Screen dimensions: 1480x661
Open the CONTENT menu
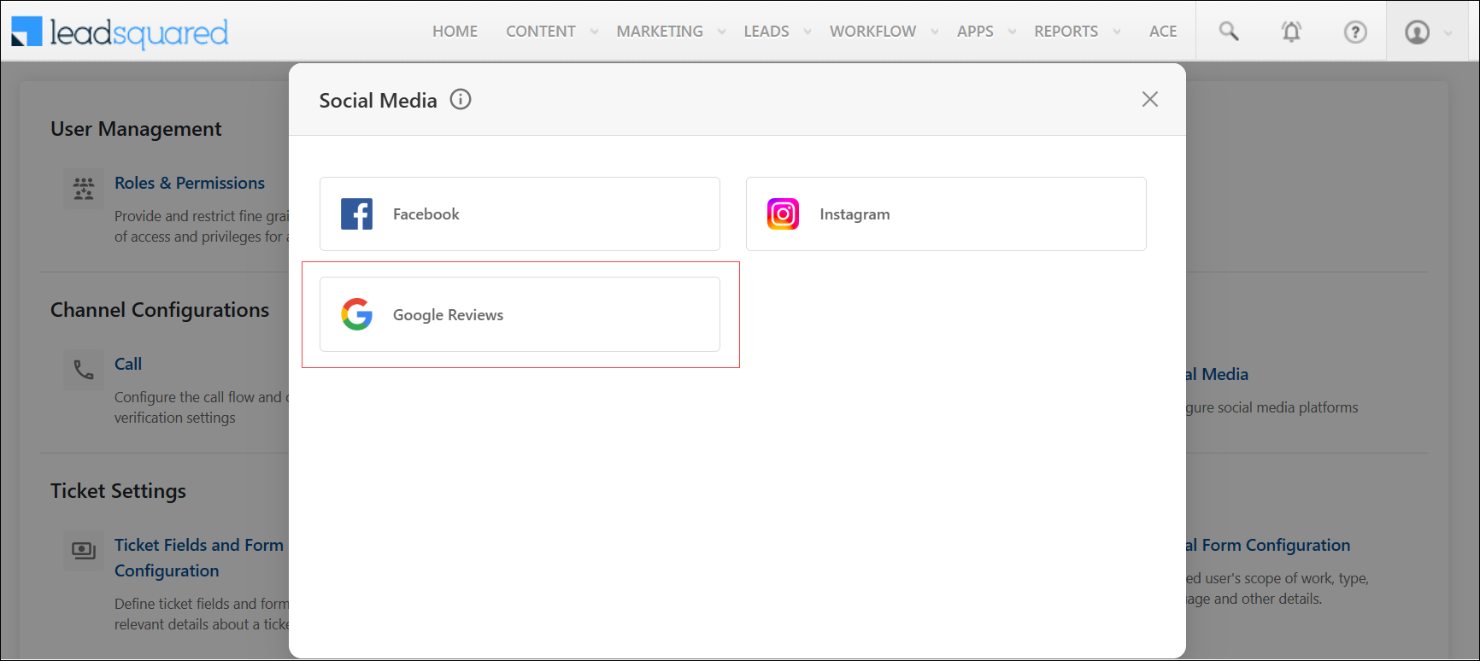tap(541, 32)
